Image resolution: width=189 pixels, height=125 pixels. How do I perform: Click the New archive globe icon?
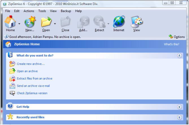tap(30, 22)
